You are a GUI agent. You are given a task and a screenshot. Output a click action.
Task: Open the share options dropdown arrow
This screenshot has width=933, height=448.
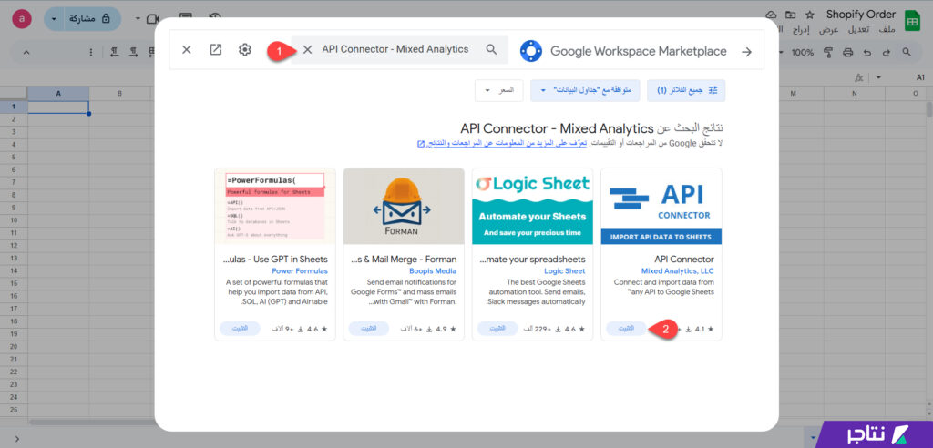click(54, 19)
